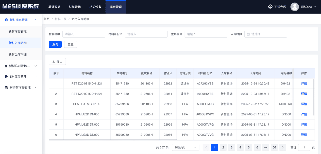The image size is (321, 154).
Task: Open the 10条/页 page size dropdown
Action: coord(185,147)
